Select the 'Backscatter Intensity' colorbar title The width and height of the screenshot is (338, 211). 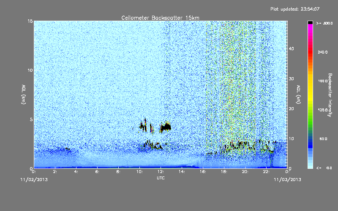(x=330, y=95)
